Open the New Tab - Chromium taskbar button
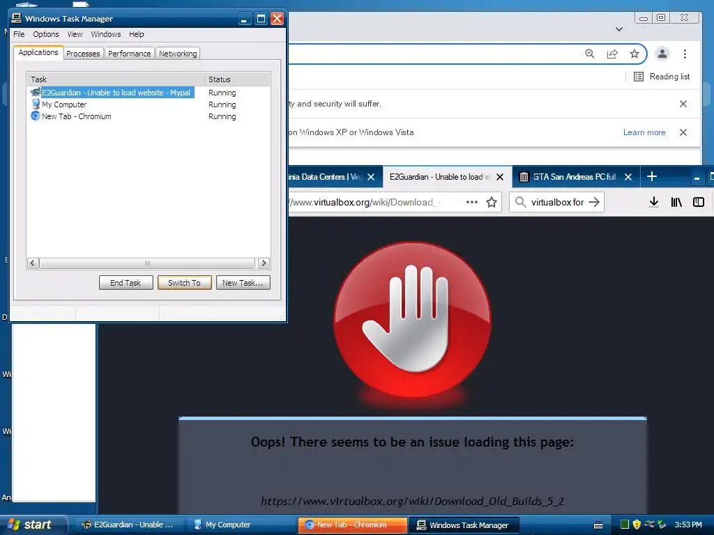The image size is (714, 535). [x=352, y=525]
